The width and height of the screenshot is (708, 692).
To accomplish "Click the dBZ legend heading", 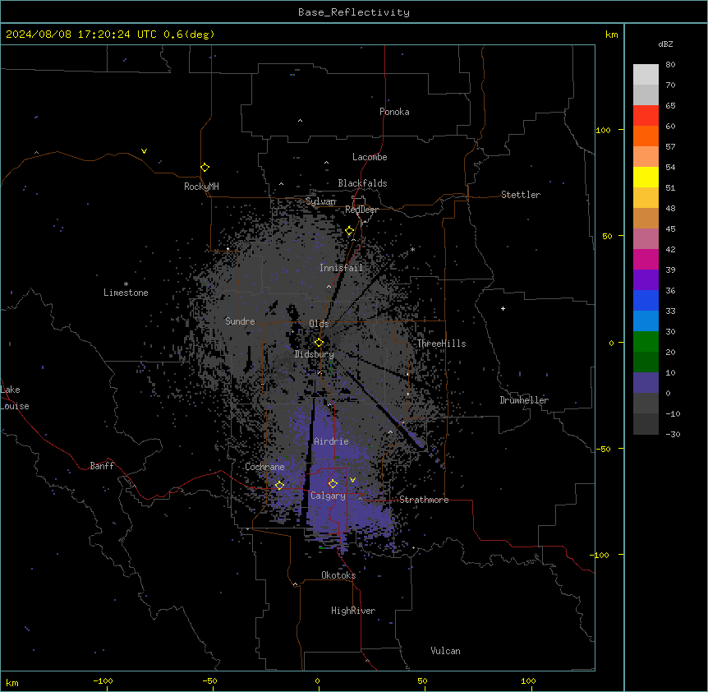I will pyautogui.click(x=665, y=44).
